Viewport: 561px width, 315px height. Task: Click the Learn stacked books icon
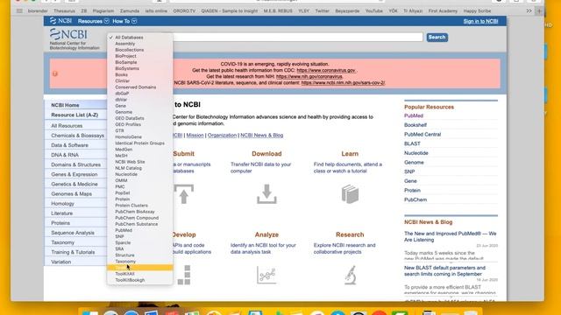pyautogui.click(x=350, y=194)
